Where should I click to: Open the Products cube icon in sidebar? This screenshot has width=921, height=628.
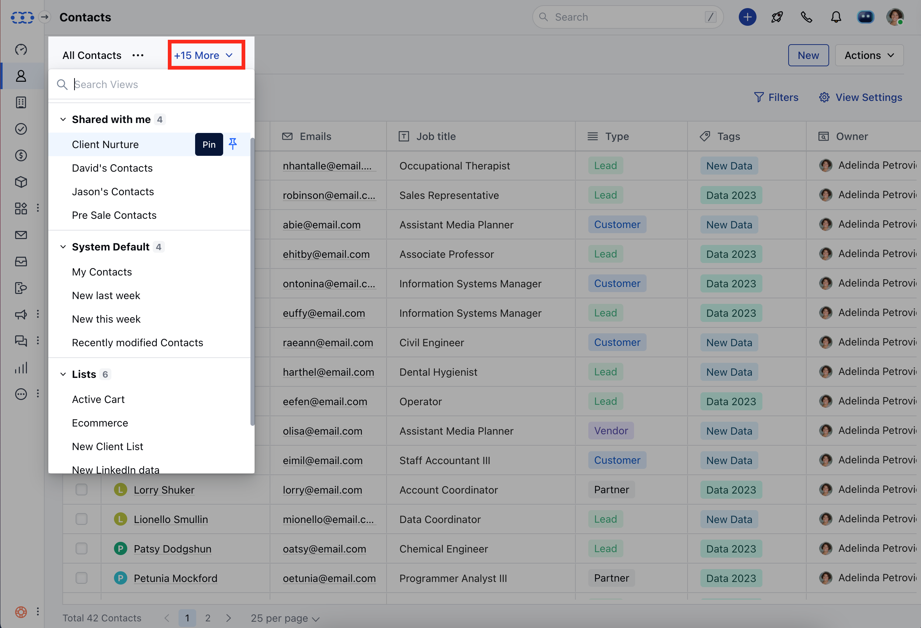click(x=21, y=182)
